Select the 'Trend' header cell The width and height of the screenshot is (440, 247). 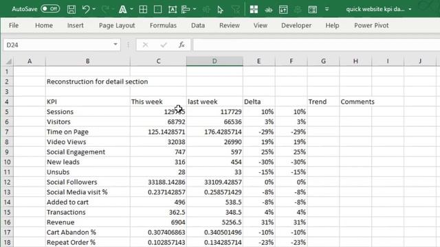323,102
